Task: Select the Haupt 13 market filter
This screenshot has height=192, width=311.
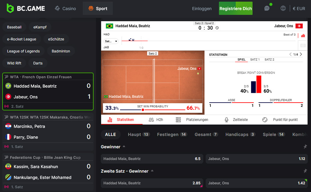Action: click(139, 135)
